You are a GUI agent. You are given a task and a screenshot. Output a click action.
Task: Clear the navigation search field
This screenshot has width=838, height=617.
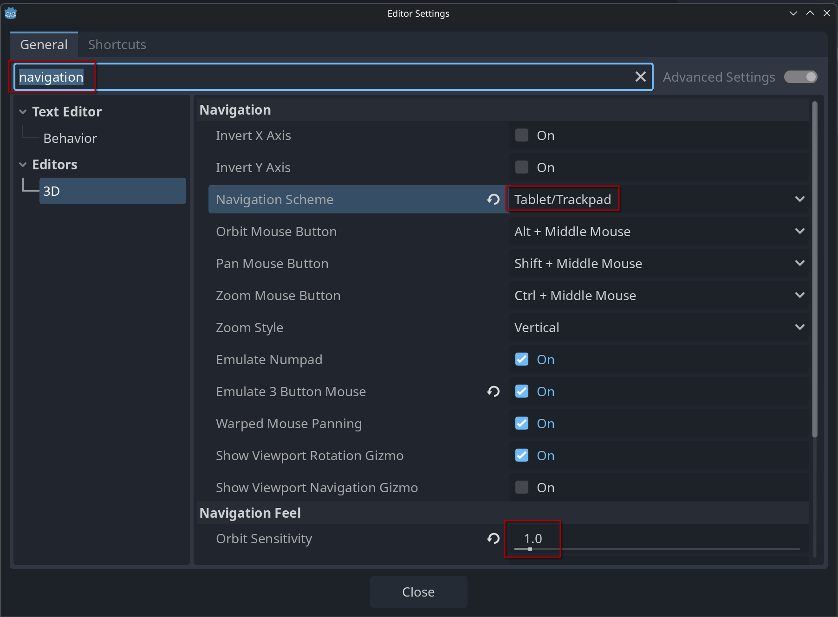coord(640,77)
